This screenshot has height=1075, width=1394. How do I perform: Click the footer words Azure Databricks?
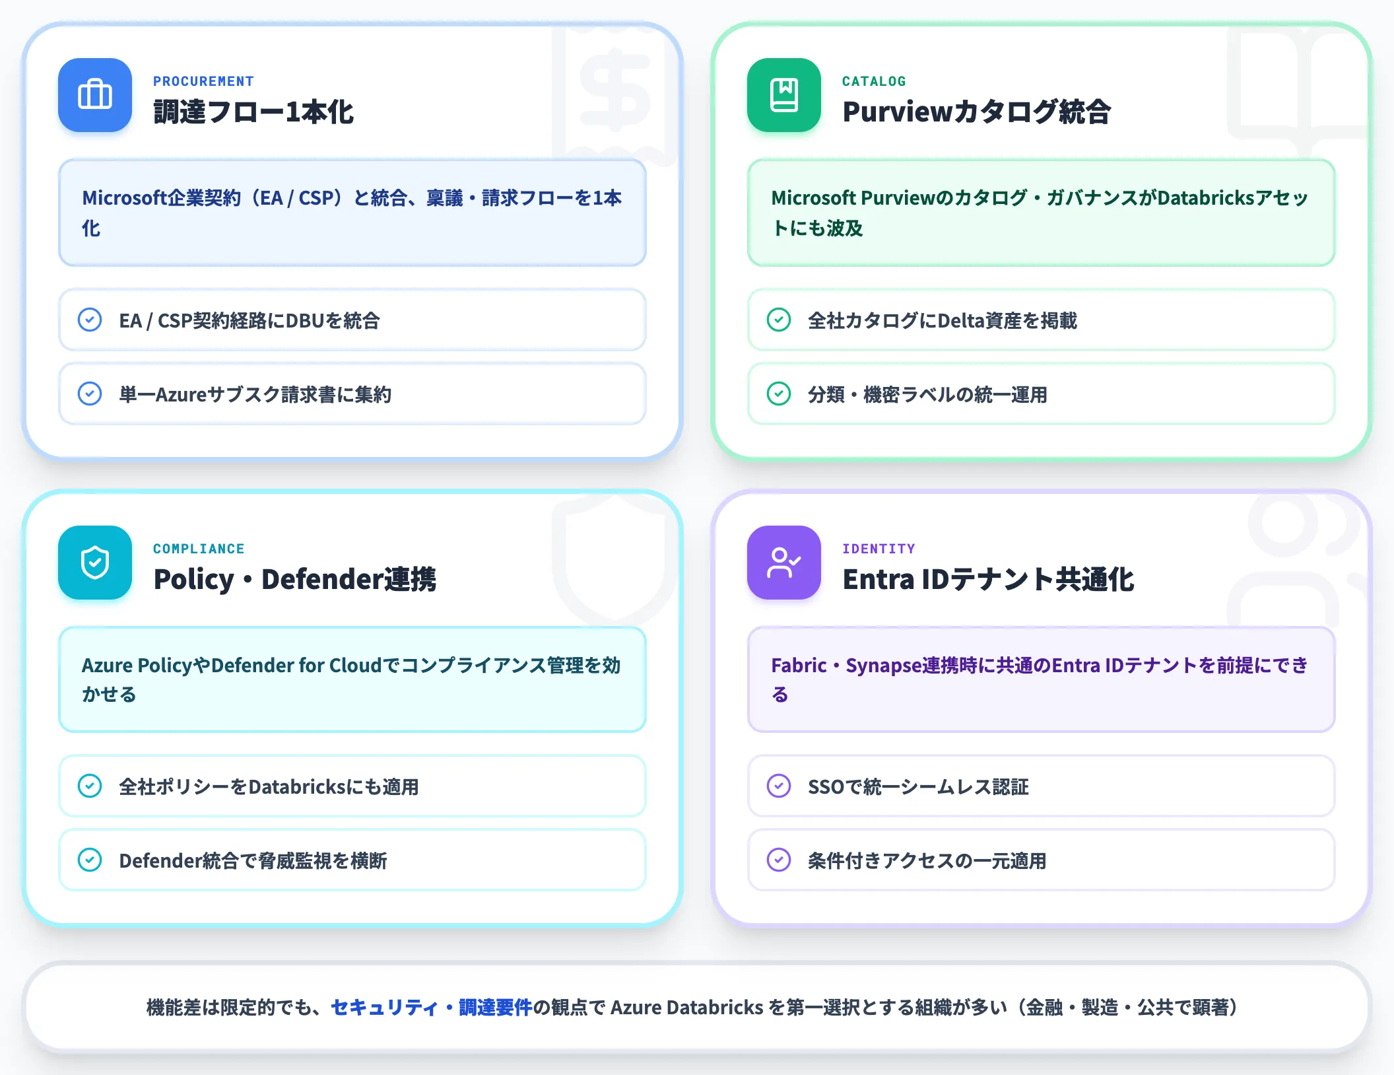click(x=686, y=1008)
